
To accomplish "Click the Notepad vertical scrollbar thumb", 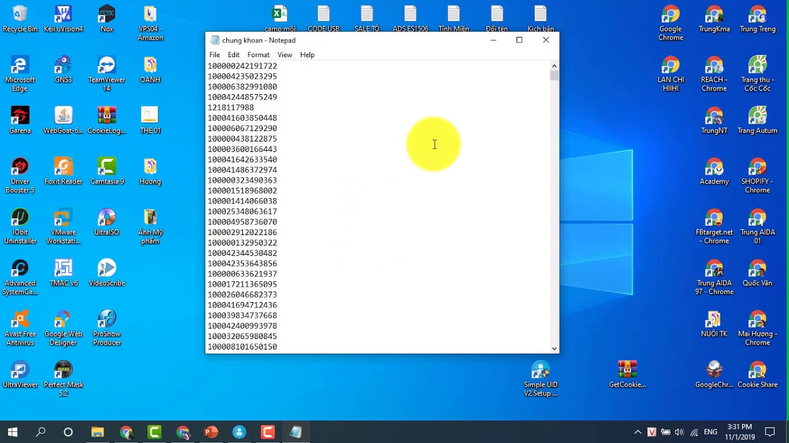I will point(554,76).
